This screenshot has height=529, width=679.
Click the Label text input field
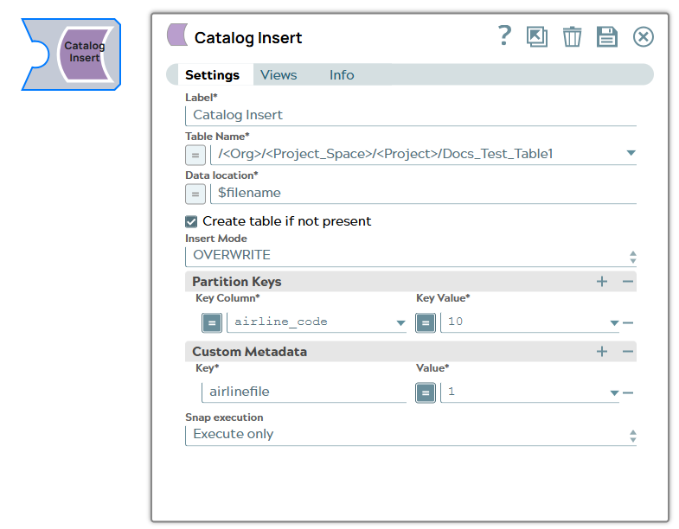[x=411, y=115]
